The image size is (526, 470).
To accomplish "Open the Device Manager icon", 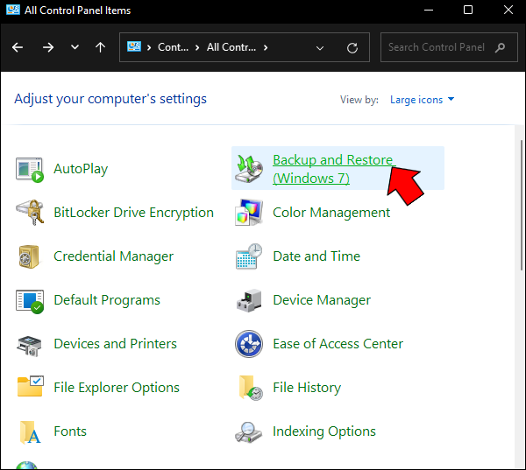I will pyautogui.click(x=249, y=300).
